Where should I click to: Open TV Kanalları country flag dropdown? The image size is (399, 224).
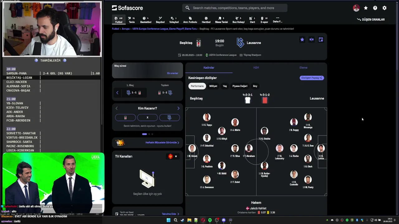coord(173,156)
